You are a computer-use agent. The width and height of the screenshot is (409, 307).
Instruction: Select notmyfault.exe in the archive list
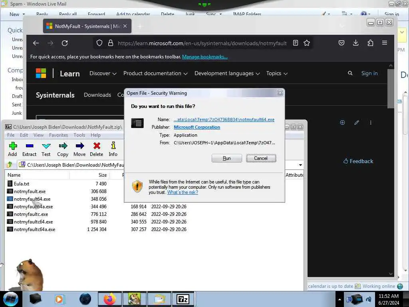click(x=30, y=191)
